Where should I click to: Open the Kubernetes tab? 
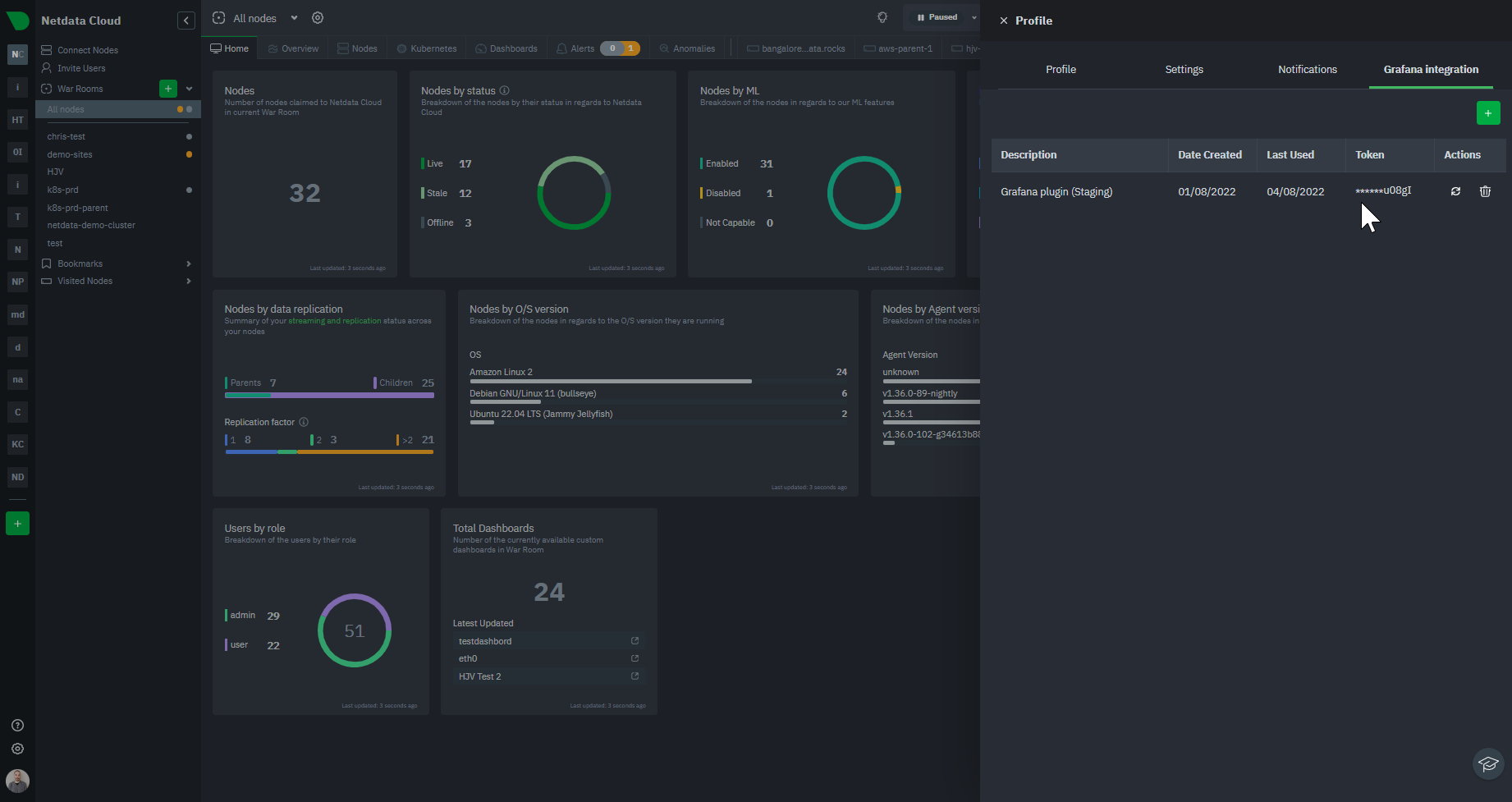[427, 48]
